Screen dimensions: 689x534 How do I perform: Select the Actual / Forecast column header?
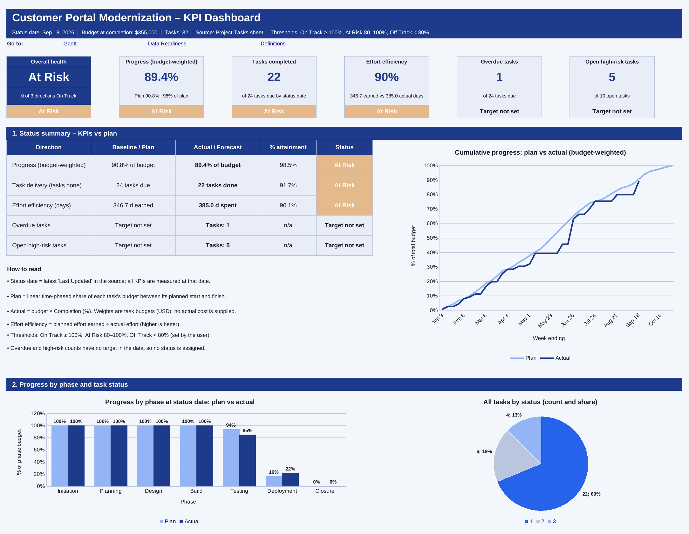coord(218,147)
